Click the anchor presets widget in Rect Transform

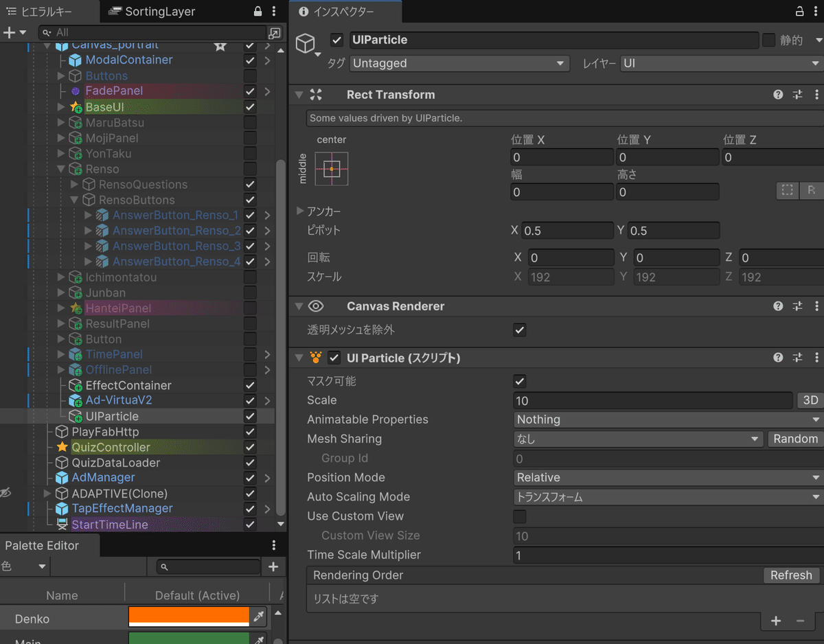[331, 168]
